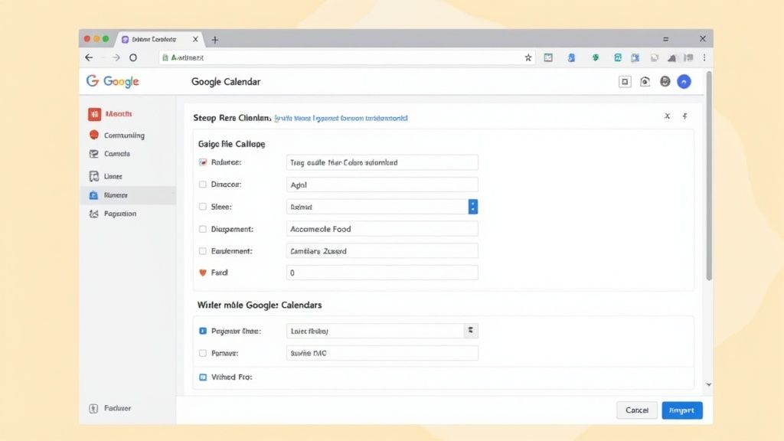
Task: Select Camets in the left sidebar
Action: (x=116, y=154)
